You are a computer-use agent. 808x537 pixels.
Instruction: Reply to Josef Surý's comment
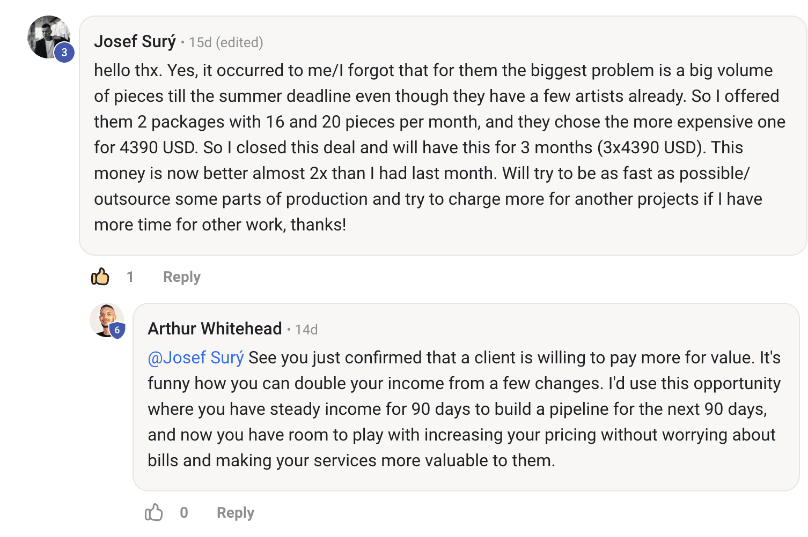182,277
